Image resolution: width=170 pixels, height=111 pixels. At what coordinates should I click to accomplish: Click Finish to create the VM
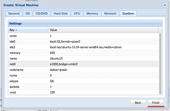click(x=156, y=103)
